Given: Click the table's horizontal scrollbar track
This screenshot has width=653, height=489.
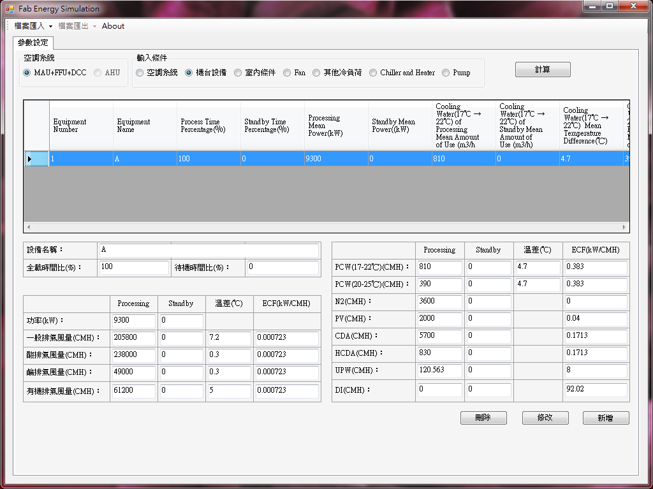Looking at the screenshot, I should (x=326, y=227).
